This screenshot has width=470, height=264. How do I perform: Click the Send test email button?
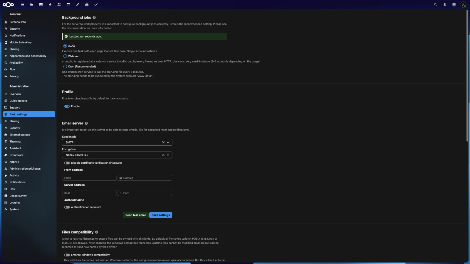[136, 215]
